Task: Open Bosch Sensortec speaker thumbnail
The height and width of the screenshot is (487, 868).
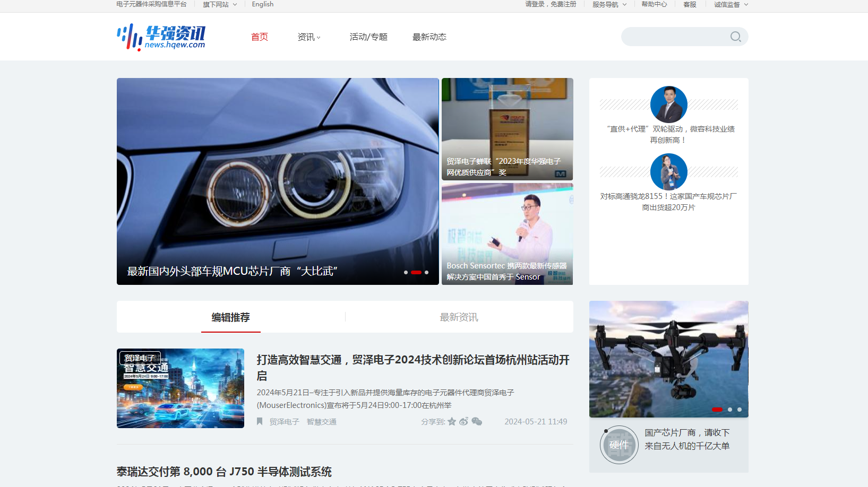Action: [507, 234]
